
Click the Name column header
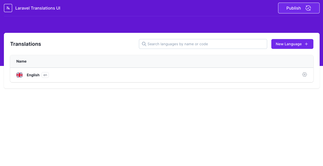coord(21,61)
